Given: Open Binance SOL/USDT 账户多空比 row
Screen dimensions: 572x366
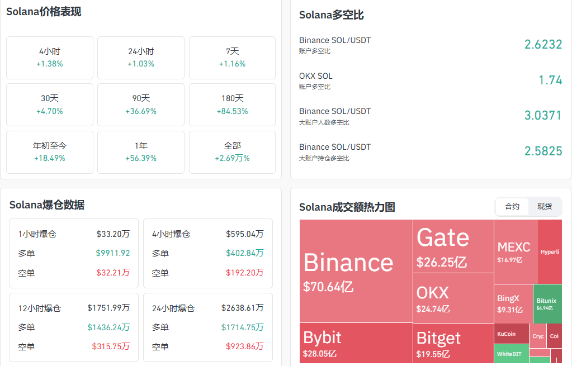Looking at the screenshot, I should click(431, 45).
